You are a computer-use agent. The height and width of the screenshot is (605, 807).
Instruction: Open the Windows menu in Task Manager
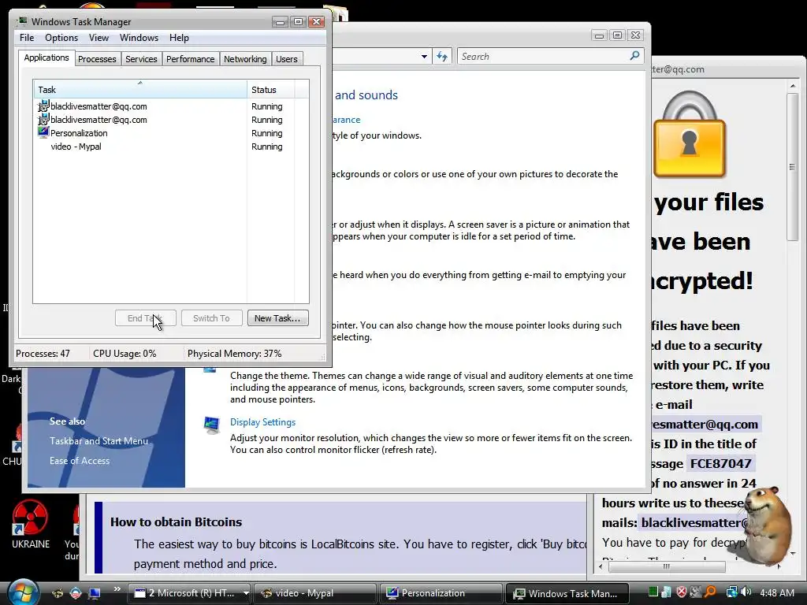click(139, 38)
